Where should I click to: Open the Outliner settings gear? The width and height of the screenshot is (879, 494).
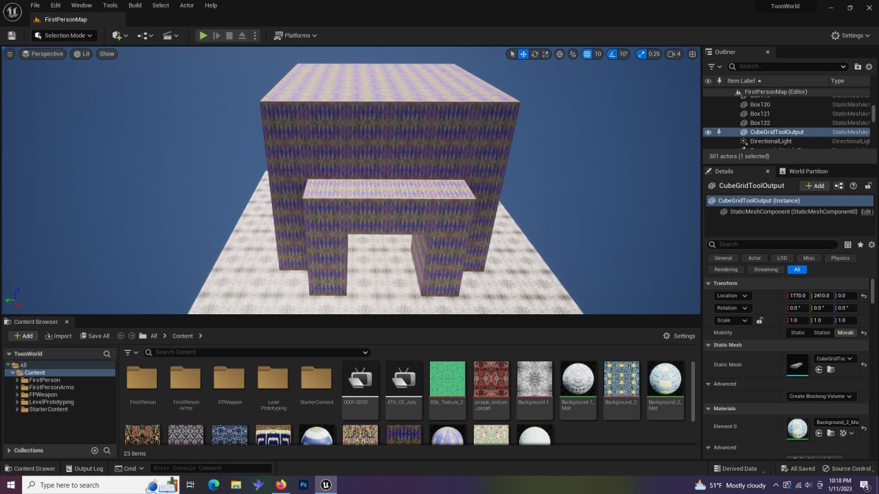870,67
